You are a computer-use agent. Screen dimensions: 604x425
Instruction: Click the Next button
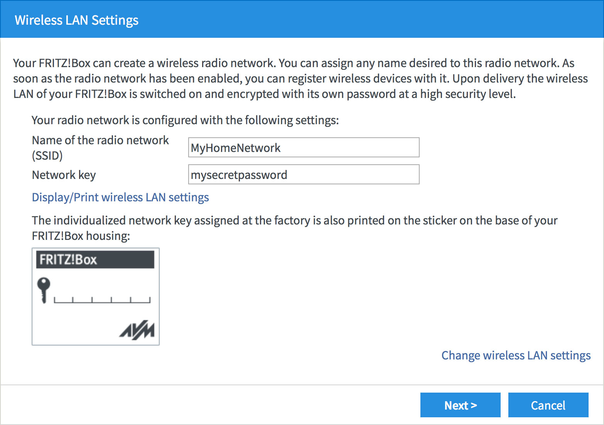pyautogui.click(x=460, y=405)
